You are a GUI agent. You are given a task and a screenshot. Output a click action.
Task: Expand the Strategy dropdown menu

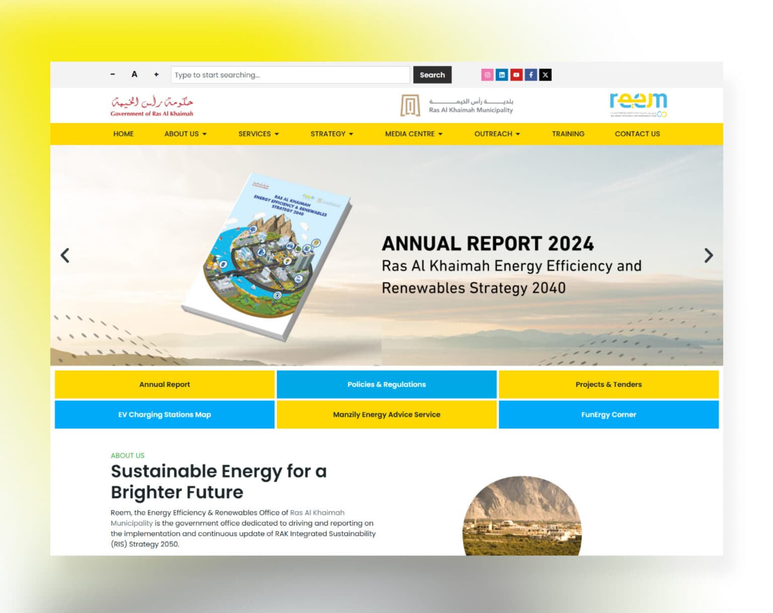[x=332, y=134]
